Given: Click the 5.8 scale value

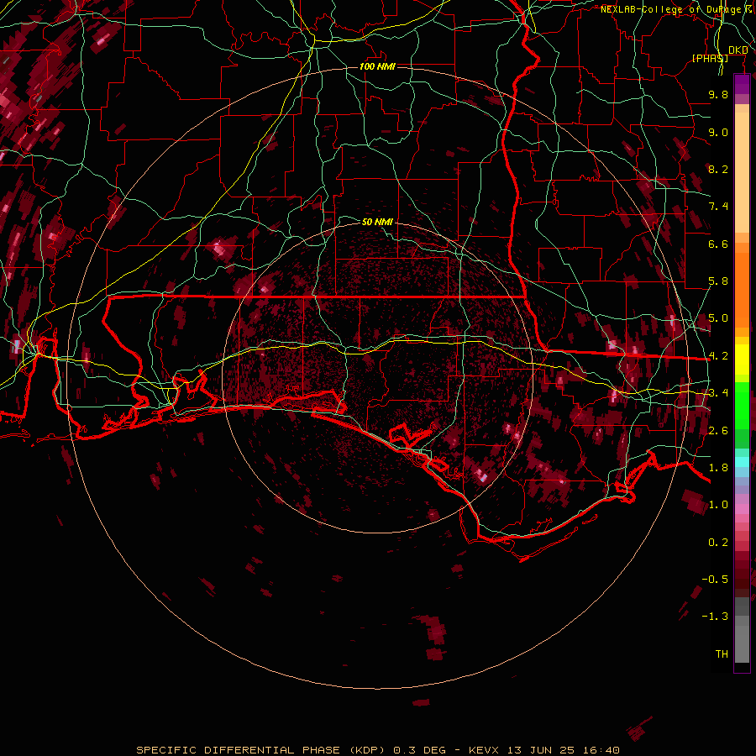Looking at the screenshot, I should click(x=718, y=281).
